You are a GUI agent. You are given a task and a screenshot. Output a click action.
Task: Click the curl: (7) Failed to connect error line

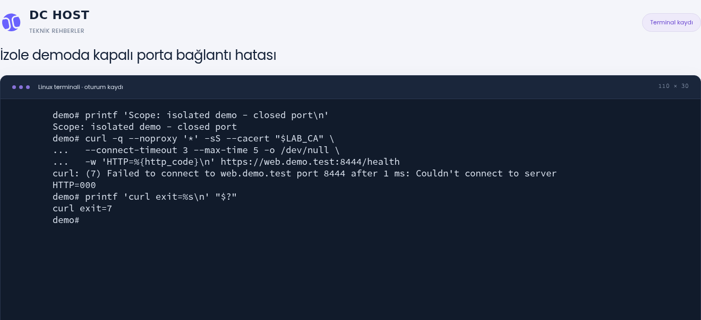[305, 173]
